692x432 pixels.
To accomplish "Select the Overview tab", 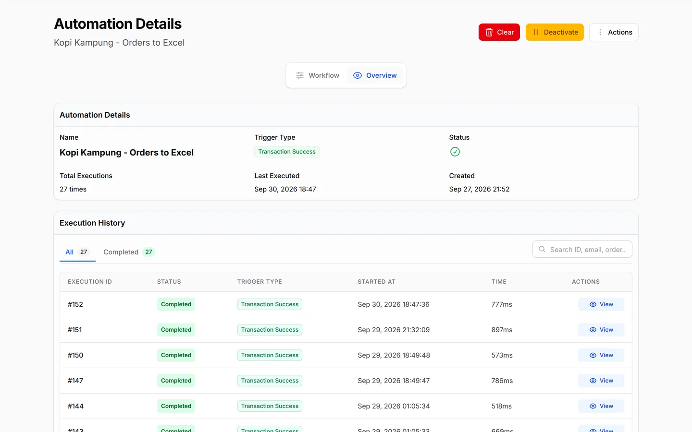I will (x=375, y=75).
